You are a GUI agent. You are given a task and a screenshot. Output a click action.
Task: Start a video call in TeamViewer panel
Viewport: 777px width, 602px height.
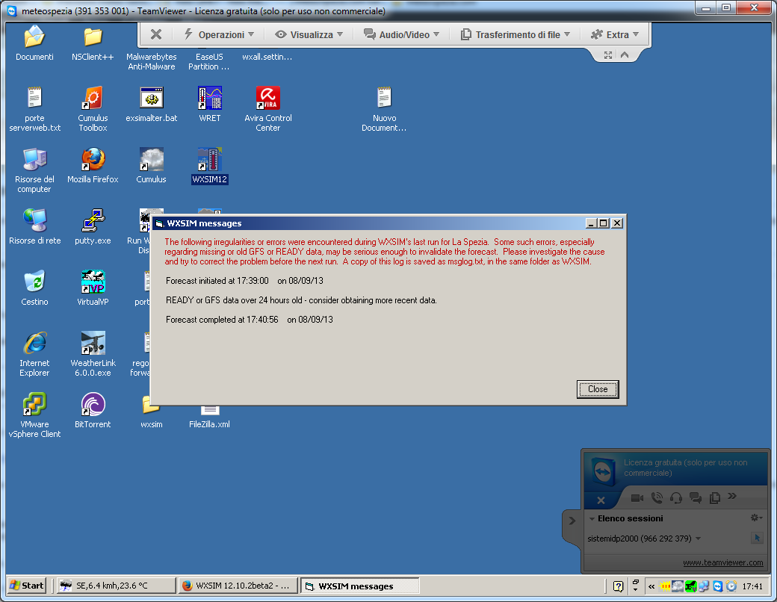coord(637,497)
